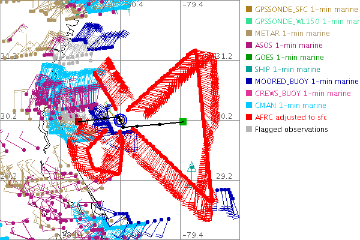The height and width of the screenshot is (240, 360).
Task: Click the green square track endpoint marker
Action: click(183, 122)
